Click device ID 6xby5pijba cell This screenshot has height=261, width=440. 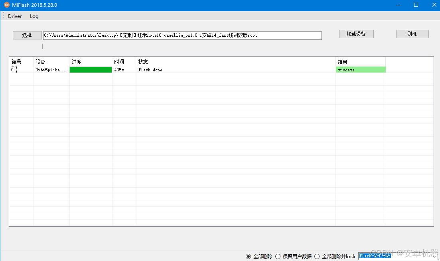(x=51, y=70)
